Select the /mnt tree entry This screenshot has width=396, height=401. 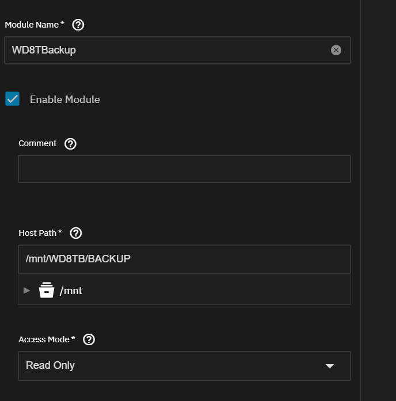[x=184, y=290]
